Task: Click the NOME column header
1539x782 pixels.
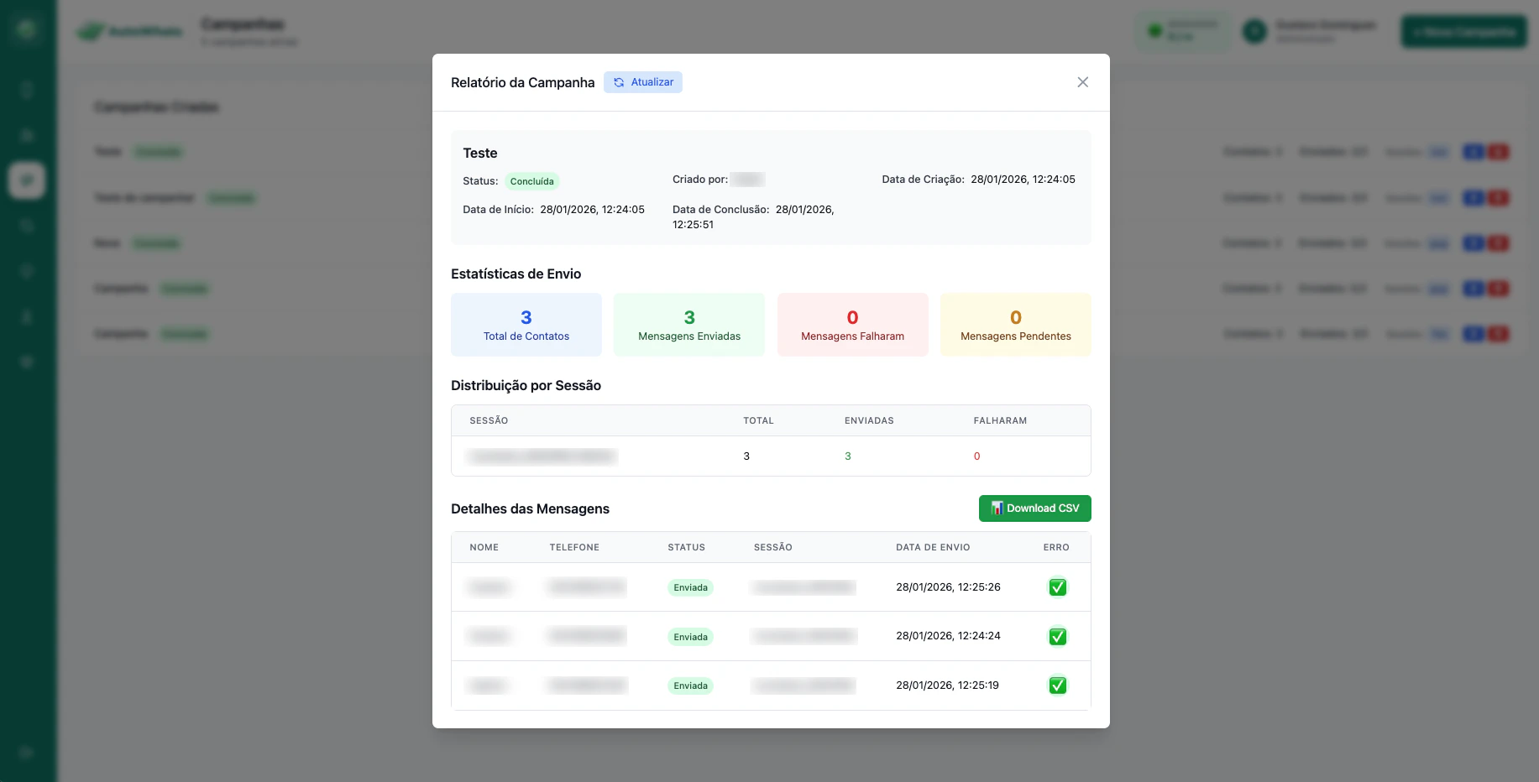Action: point(484,547)
